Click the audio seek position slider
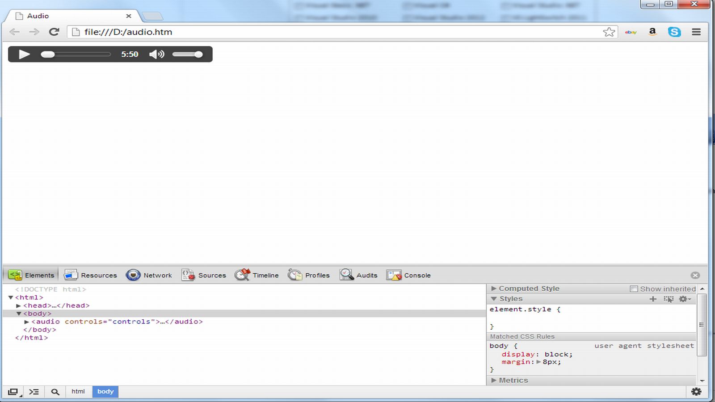Screen dimensions: 715x402 (76, 54)
